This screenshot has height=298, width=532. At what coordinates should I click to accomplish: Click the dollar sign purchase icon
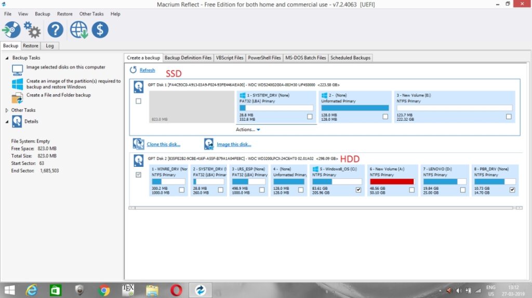[100, 30]
